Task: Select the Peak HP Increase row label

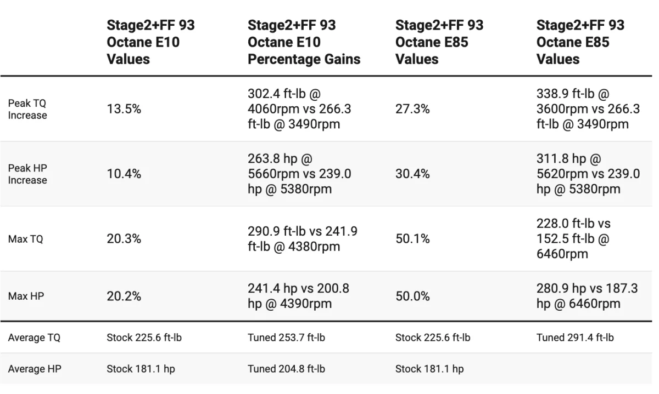Action: click(x=27, y=174)
